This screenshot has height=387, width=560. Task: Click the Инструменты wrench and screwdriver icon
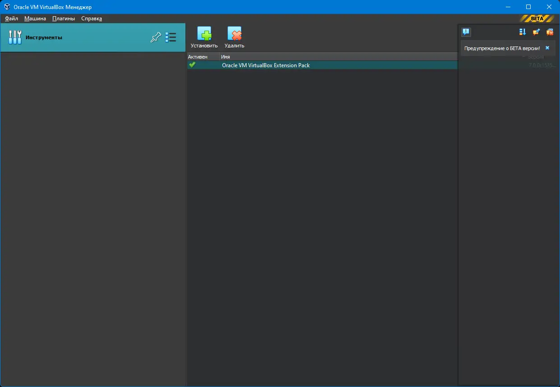coord(15,37)
